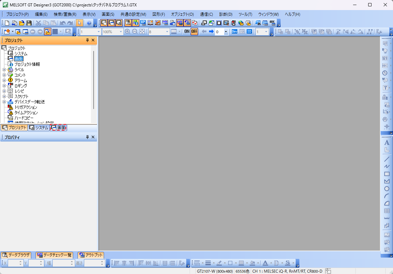The width and height of the screenshot is (393, 274).
Task: Toggle the ON state display button
Action: click(x=187, y=32)
